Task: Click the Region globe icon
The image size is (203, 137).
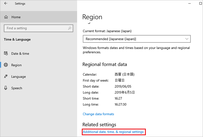Action: [6, 65]
